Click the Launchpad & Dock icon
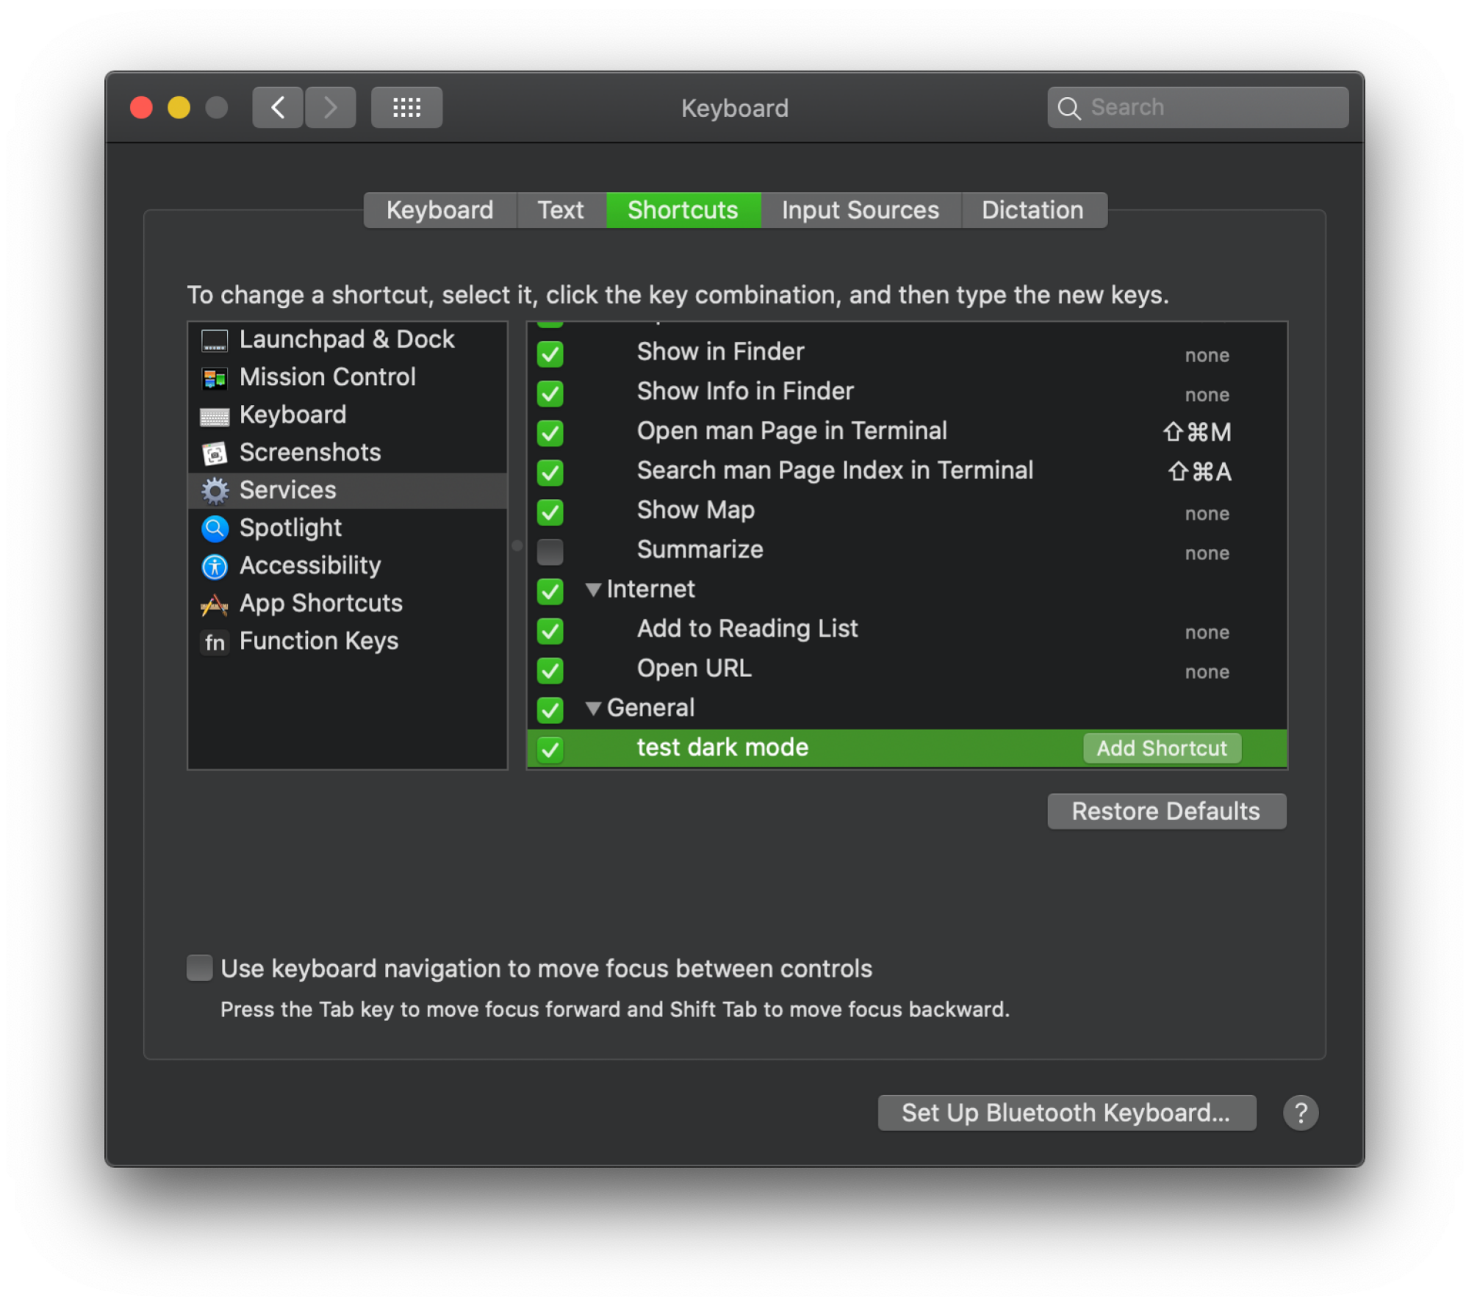This screenshot has width=1469, height=1306. click(x=215, y=340)
